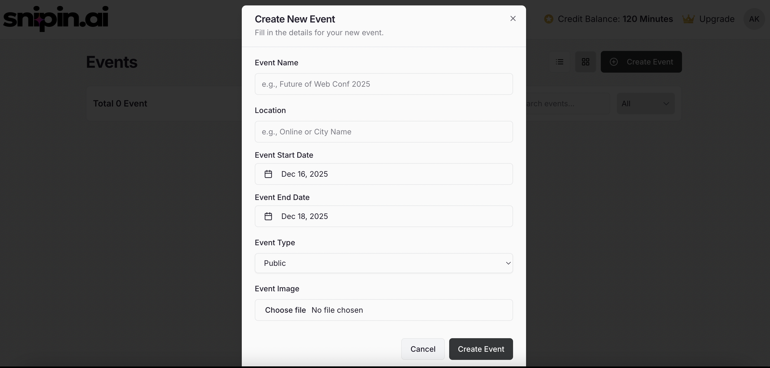Viewport: 770px width, 368px height.
Task: Open the Event End Date calendar icon
Action: click(268, 216)
